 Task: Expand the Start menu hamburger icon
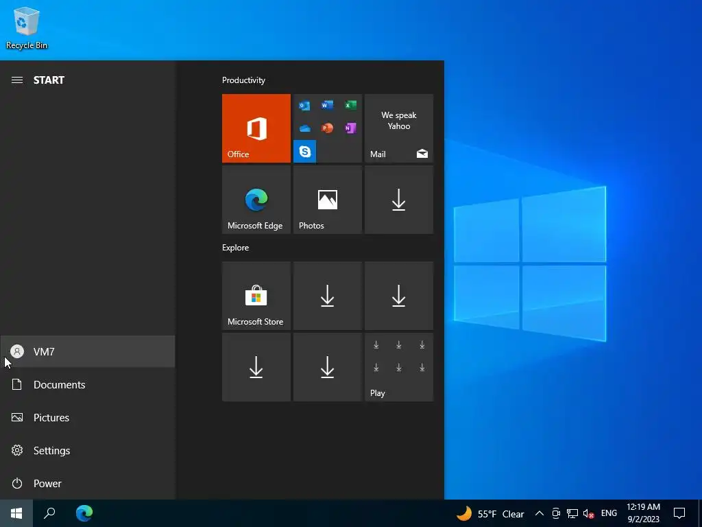(17, 80)
